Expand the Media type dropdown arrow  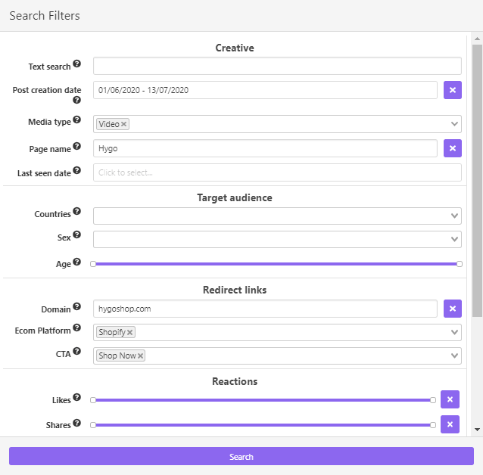click(454, 124)
